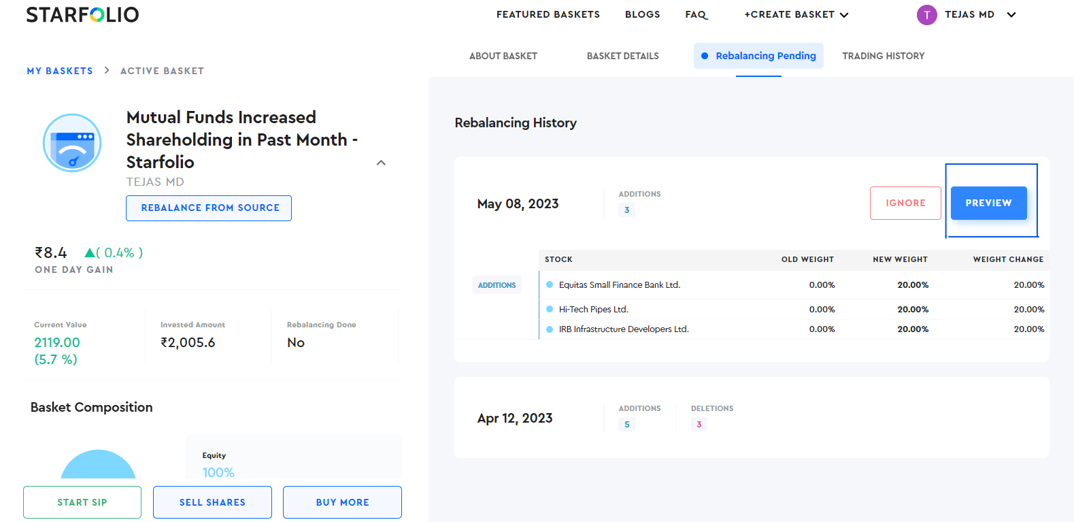Select the Rebalancing Pending tab
This screenshot has width=1074, height=522.
click(758, 56)
